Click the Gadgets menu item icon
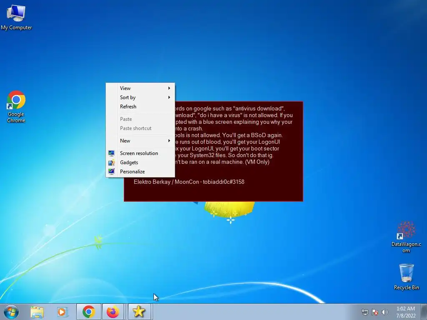Image resolution: width=427 pixels, height=320 pixels. point(111,163)
